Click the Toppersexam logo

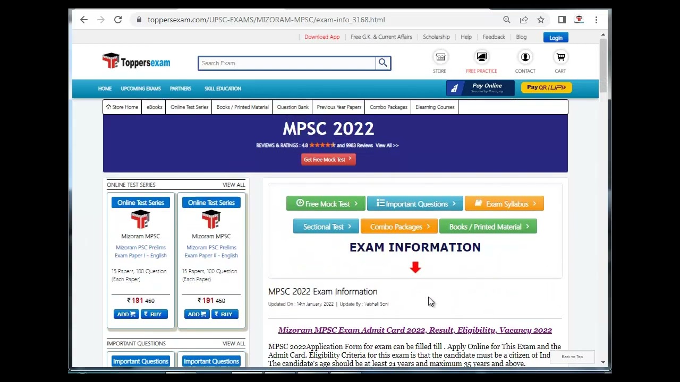(137, 62)
